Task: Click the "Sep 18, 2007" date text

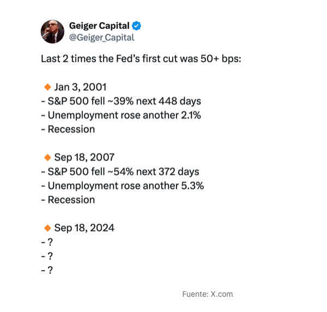Action: click(x=84, y=157)
